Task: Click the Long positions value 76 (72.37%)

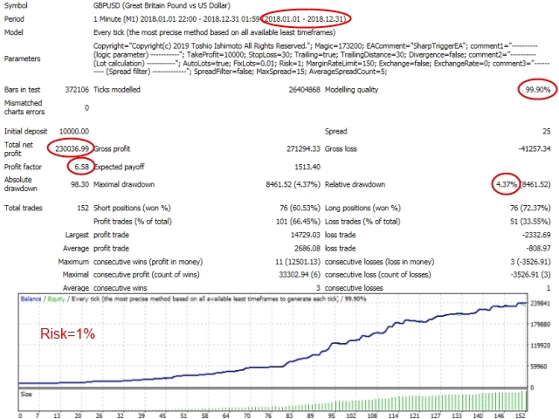Action: pyautogui.click(x=530, y=208)
